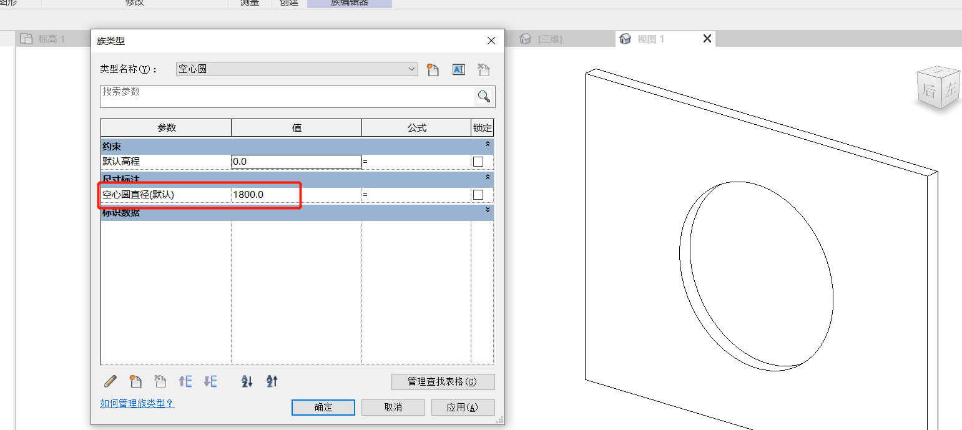Switch to the 标高 1 view tab
This screenshot has height=430, width=962.
51,39
